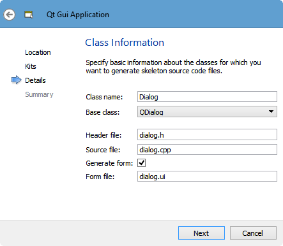Click the Class Information heading
The height and width of the screenshot is (246, 283).
coord(125,42)
